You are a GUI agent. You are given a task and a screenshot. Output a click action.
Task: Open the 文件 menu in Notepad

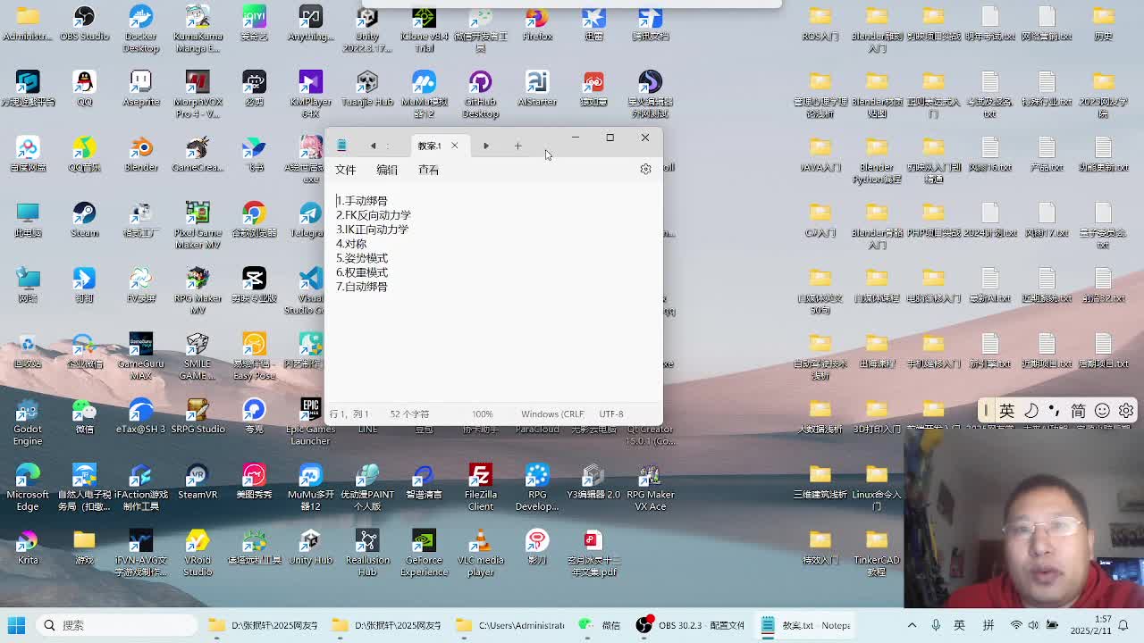click(345, 170)
